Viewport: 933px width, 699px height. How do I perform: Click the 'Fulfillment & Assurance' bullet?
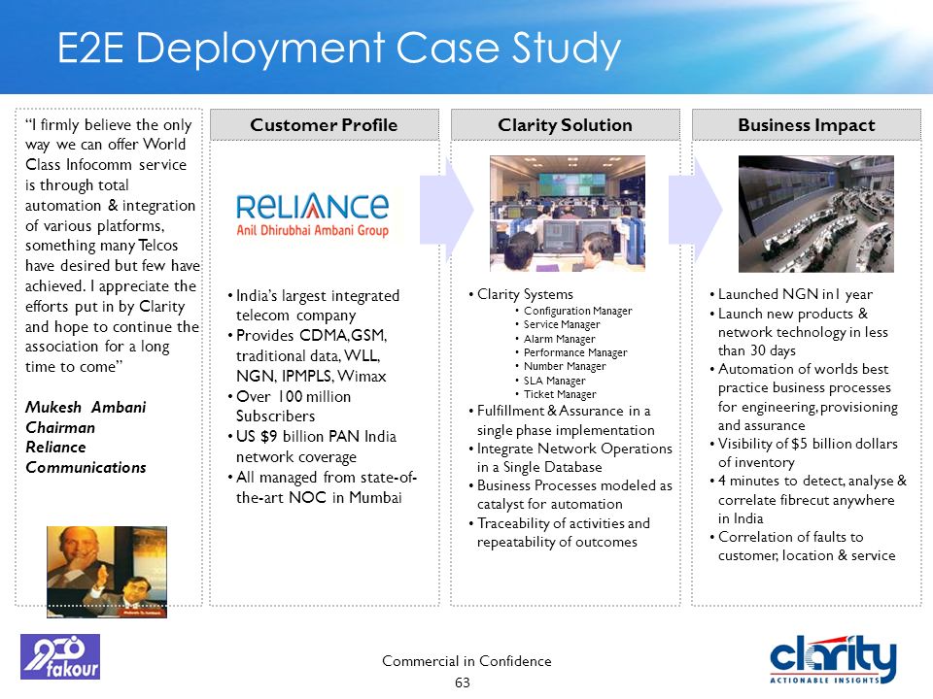561,420
